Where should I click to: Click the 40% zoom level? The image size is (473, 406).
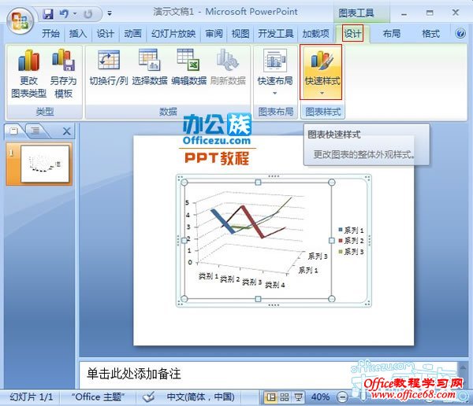320,397
